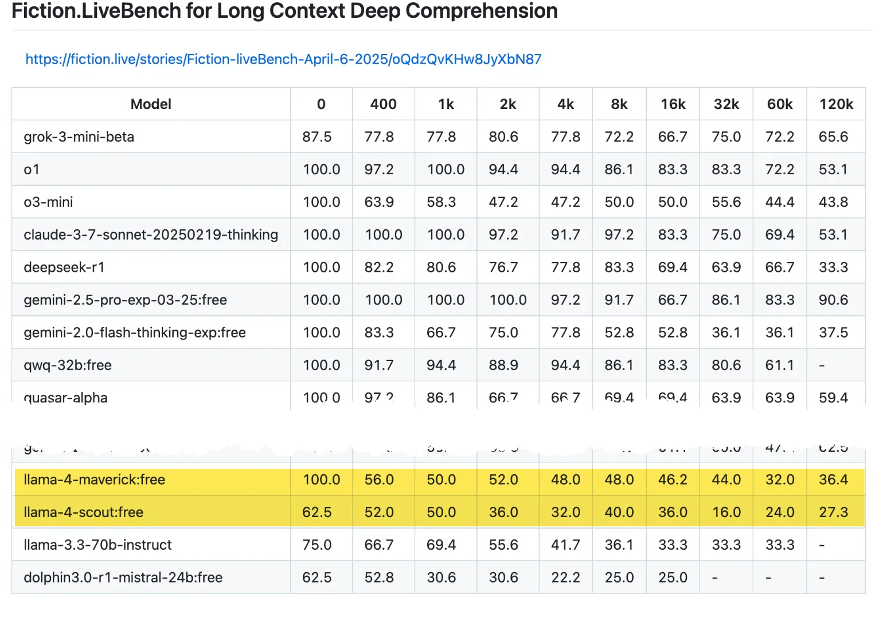The image size is (875, 618).
Task: Select the qwq-32b:free model name
Action: point(68,365)
